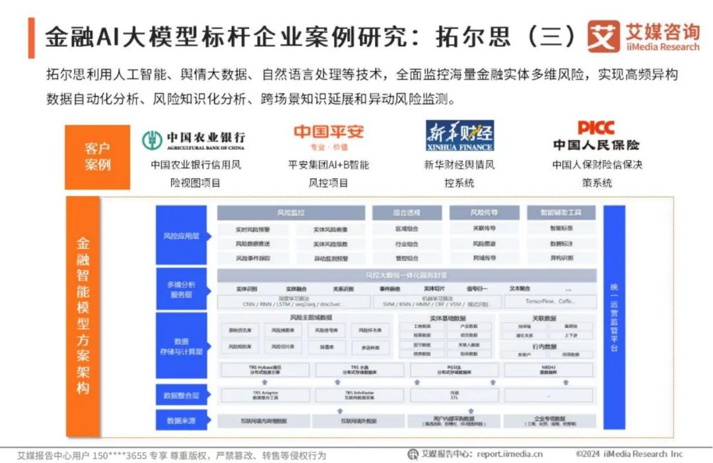Click the 组合透视 header bar

[407, 212]
